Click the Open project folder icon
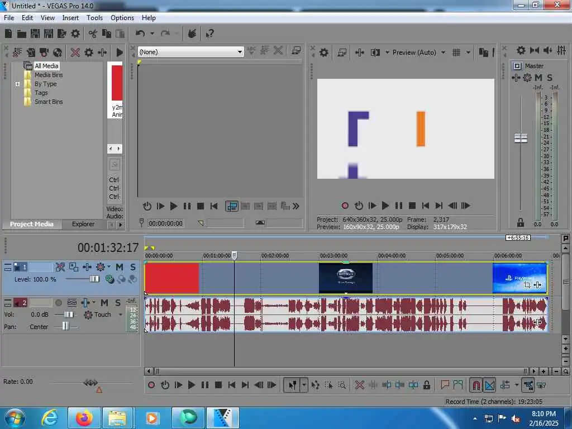This screenshot has height=429, width=572. [x=22, y=34]
